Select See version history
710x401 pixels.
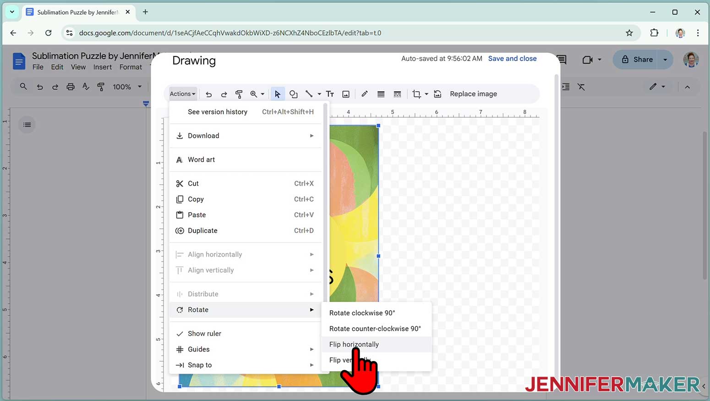point(246,112)
